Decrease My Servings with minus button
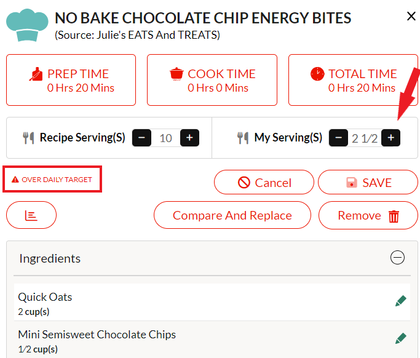420x358 pixels. tap(339, 138)
